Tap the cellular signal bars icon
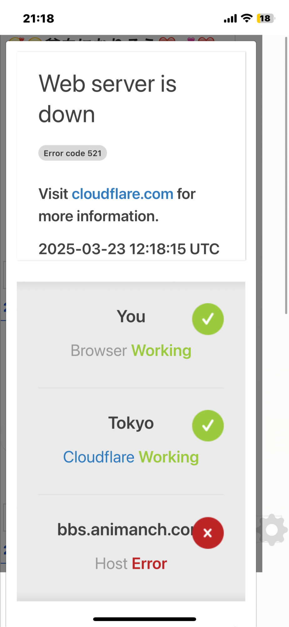The image size is (289, 627). (x=230, y=19)
